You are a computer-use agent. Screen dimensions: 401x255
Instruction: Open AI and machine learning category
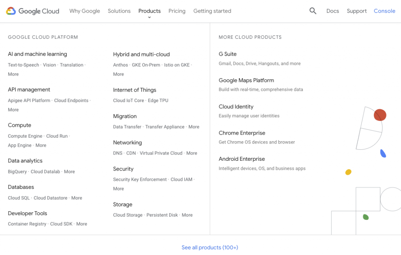click(37, 54)
